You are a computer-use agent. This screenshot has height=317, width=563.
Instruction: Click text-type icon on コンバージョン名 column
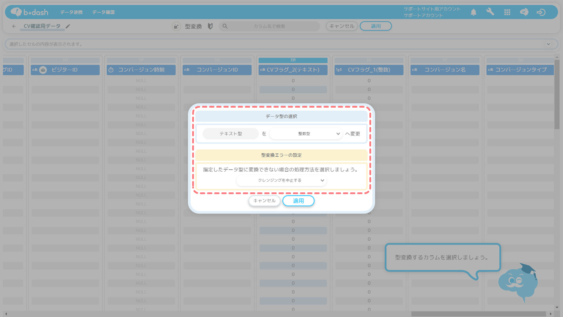tap(415, 70)
